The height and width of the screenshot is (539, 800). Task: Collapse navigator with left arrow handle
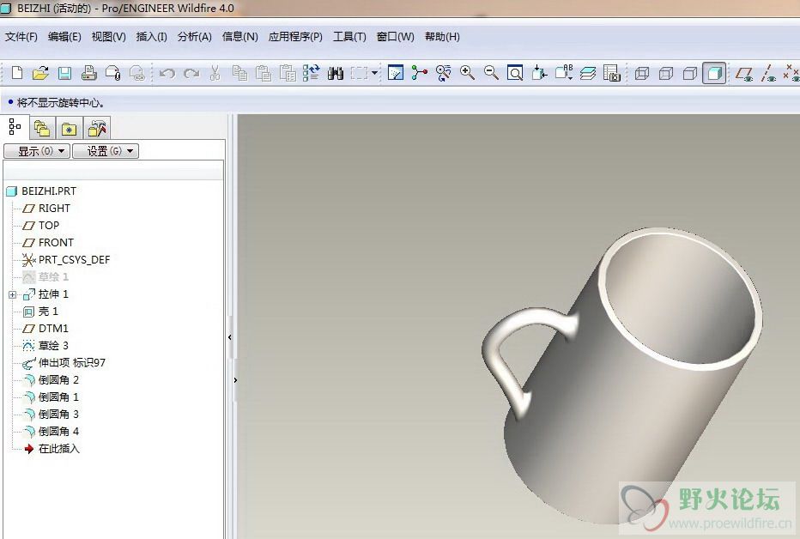(229, 337)
